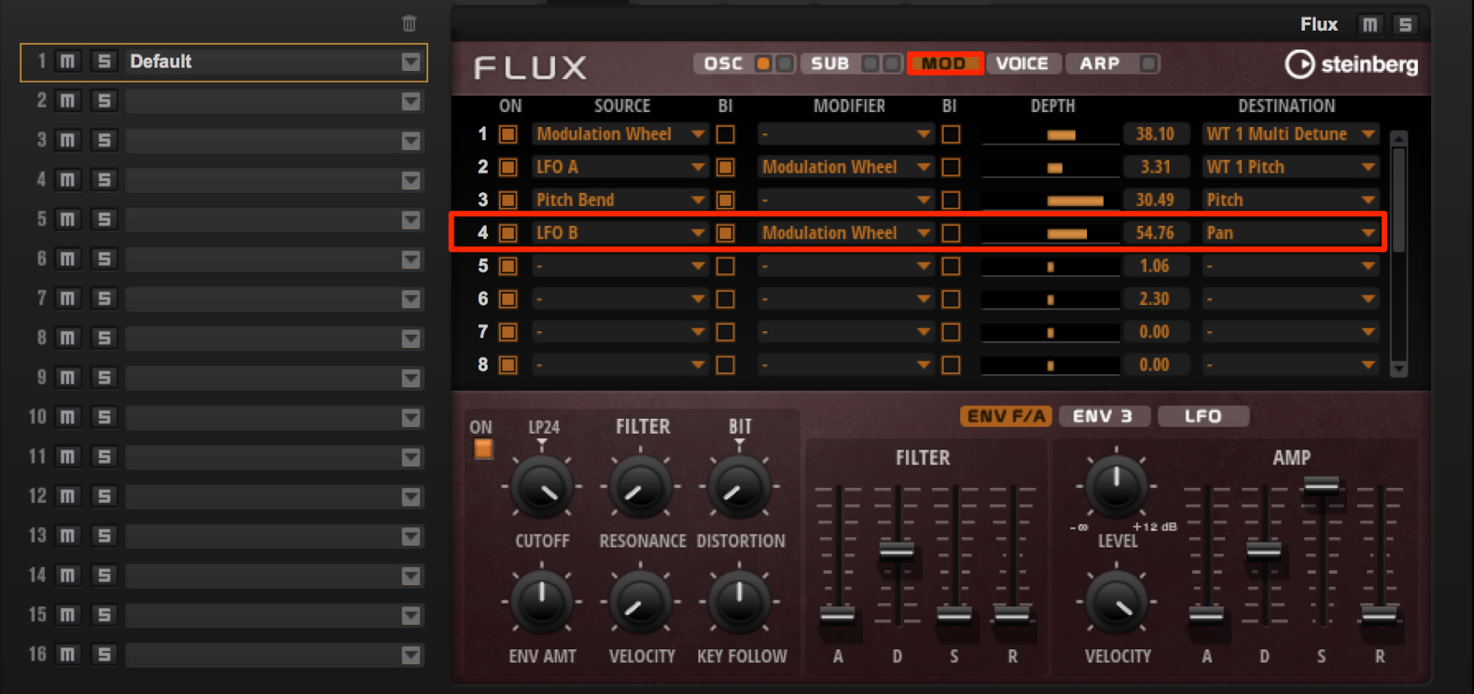Open the VOICE page

tap(1022, 63)
